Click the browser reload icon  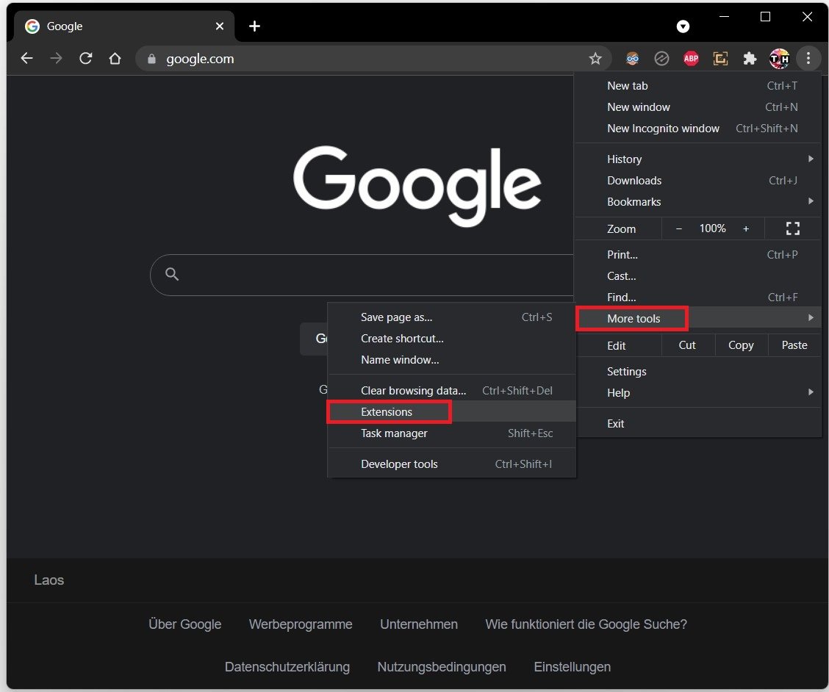[85, 59]
